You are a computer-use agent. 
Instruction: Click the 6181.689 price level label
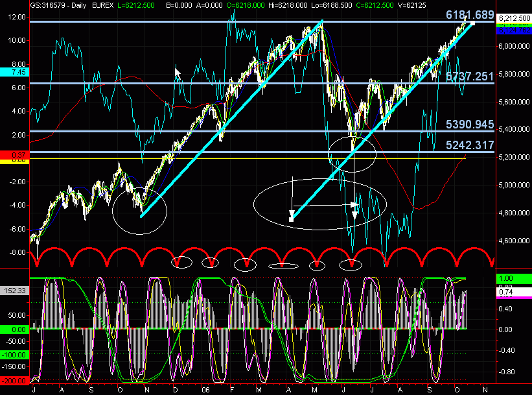click(470, 14)
